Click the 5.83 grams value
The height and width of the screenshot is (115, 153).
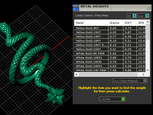(113, 28)
